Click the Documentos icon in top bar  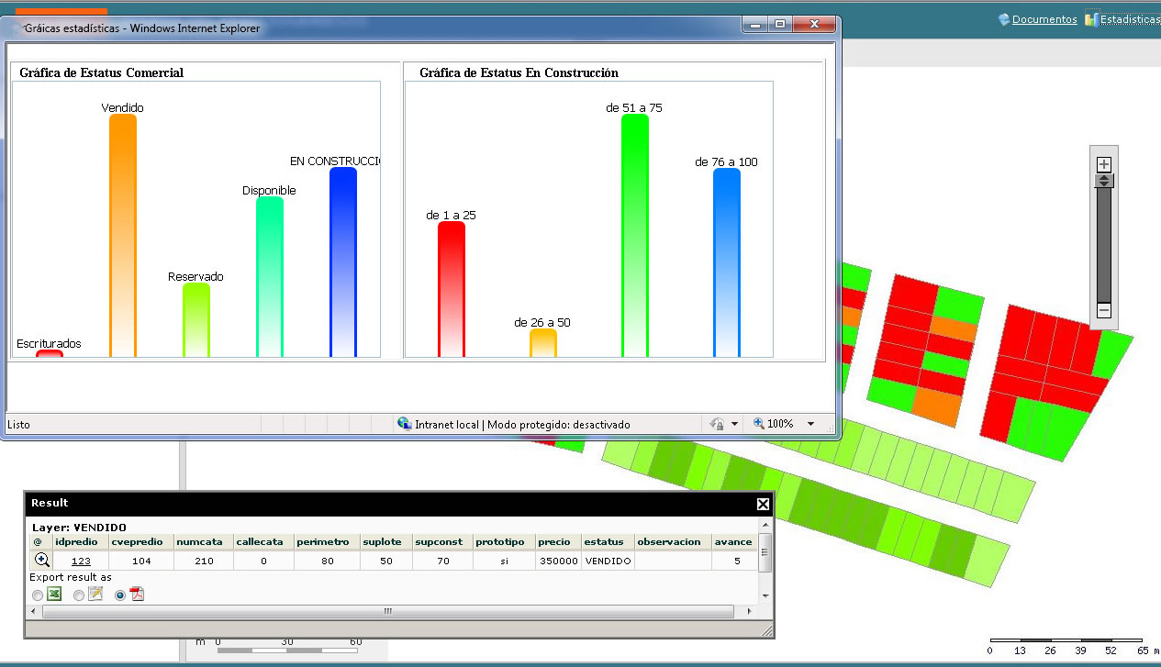point(1004,19)
